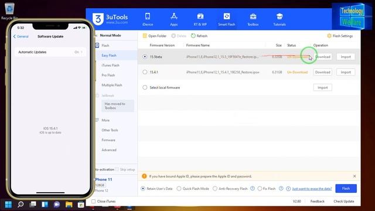The image size is (375, 211).
Task: Select Pro Flash in sidebar
Action: coord(108,75)
